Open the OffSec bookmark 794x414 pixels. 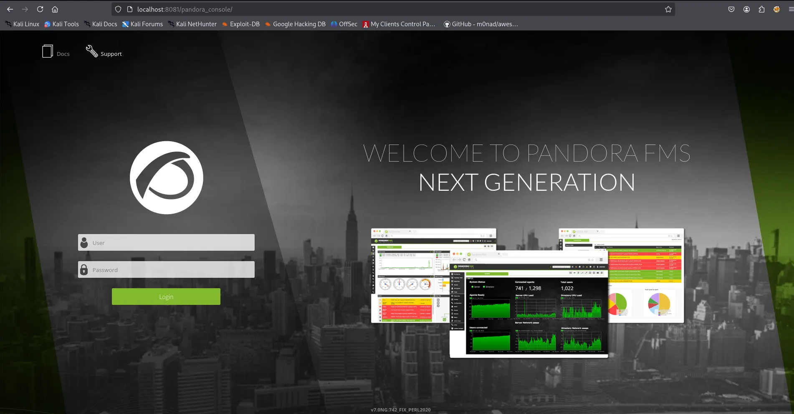click(344, 24)
